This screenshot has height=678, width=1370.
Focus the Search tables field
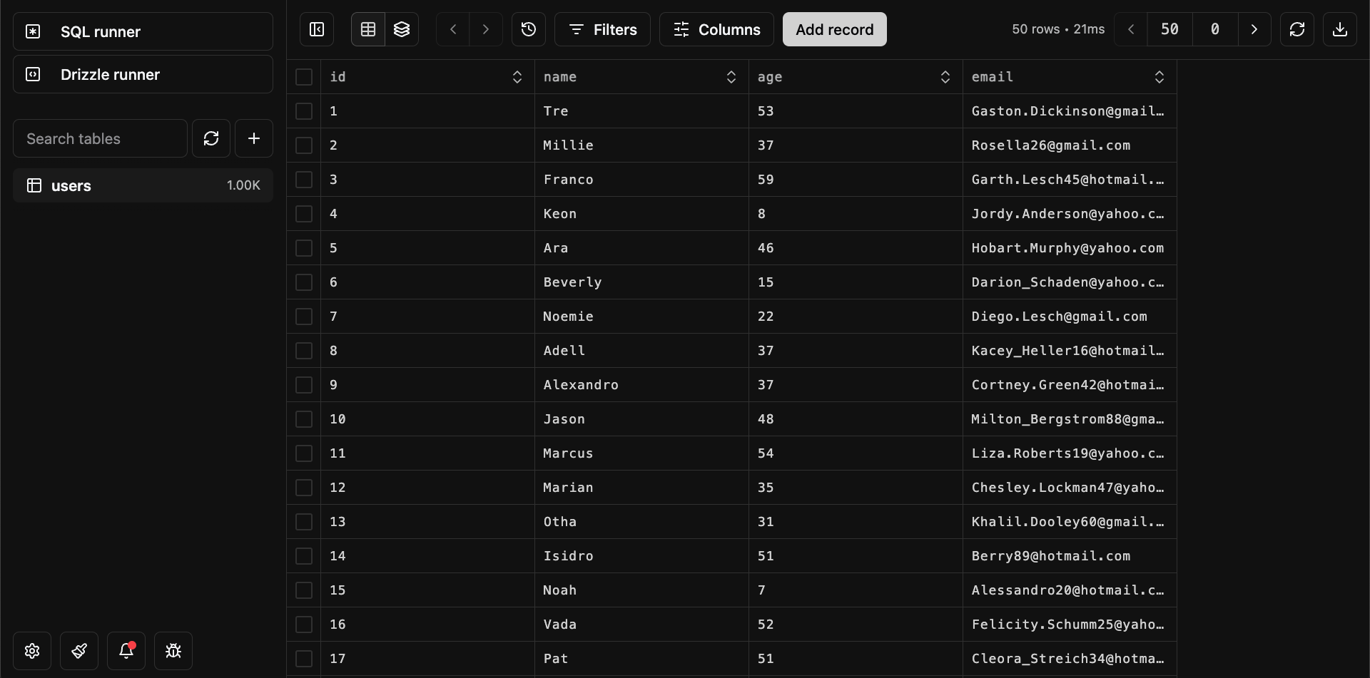(100, 138)
